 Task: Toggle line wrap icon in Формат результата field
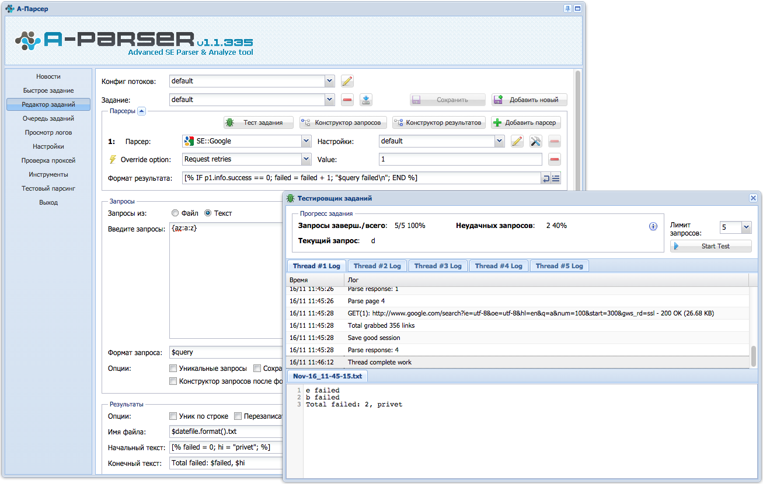coord(546,178)
